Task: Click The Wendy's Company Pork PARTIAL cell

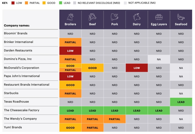Action: coord(115,119)
